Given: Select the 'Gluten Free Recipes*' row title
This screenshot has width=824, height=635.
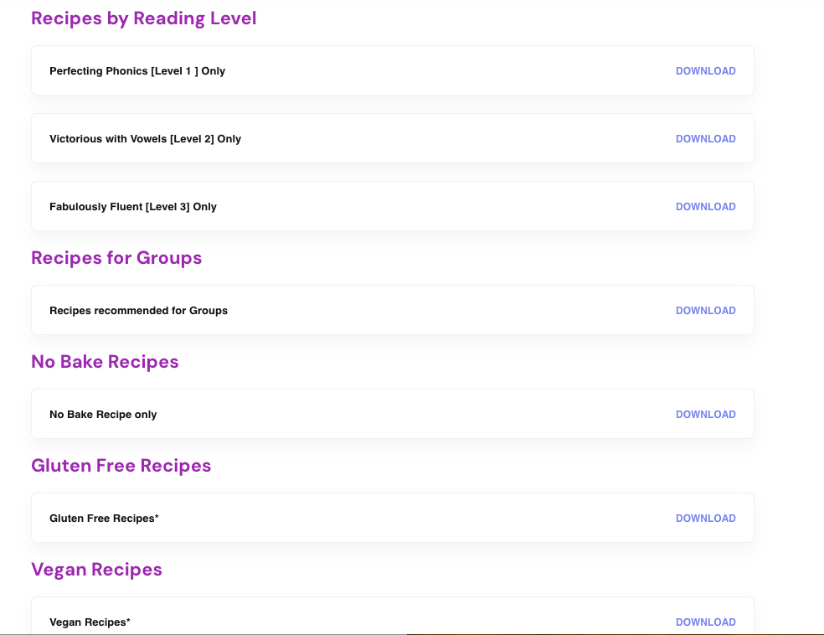Looking at the screenshot, I should pyautogui.click(x=102, y=519).
